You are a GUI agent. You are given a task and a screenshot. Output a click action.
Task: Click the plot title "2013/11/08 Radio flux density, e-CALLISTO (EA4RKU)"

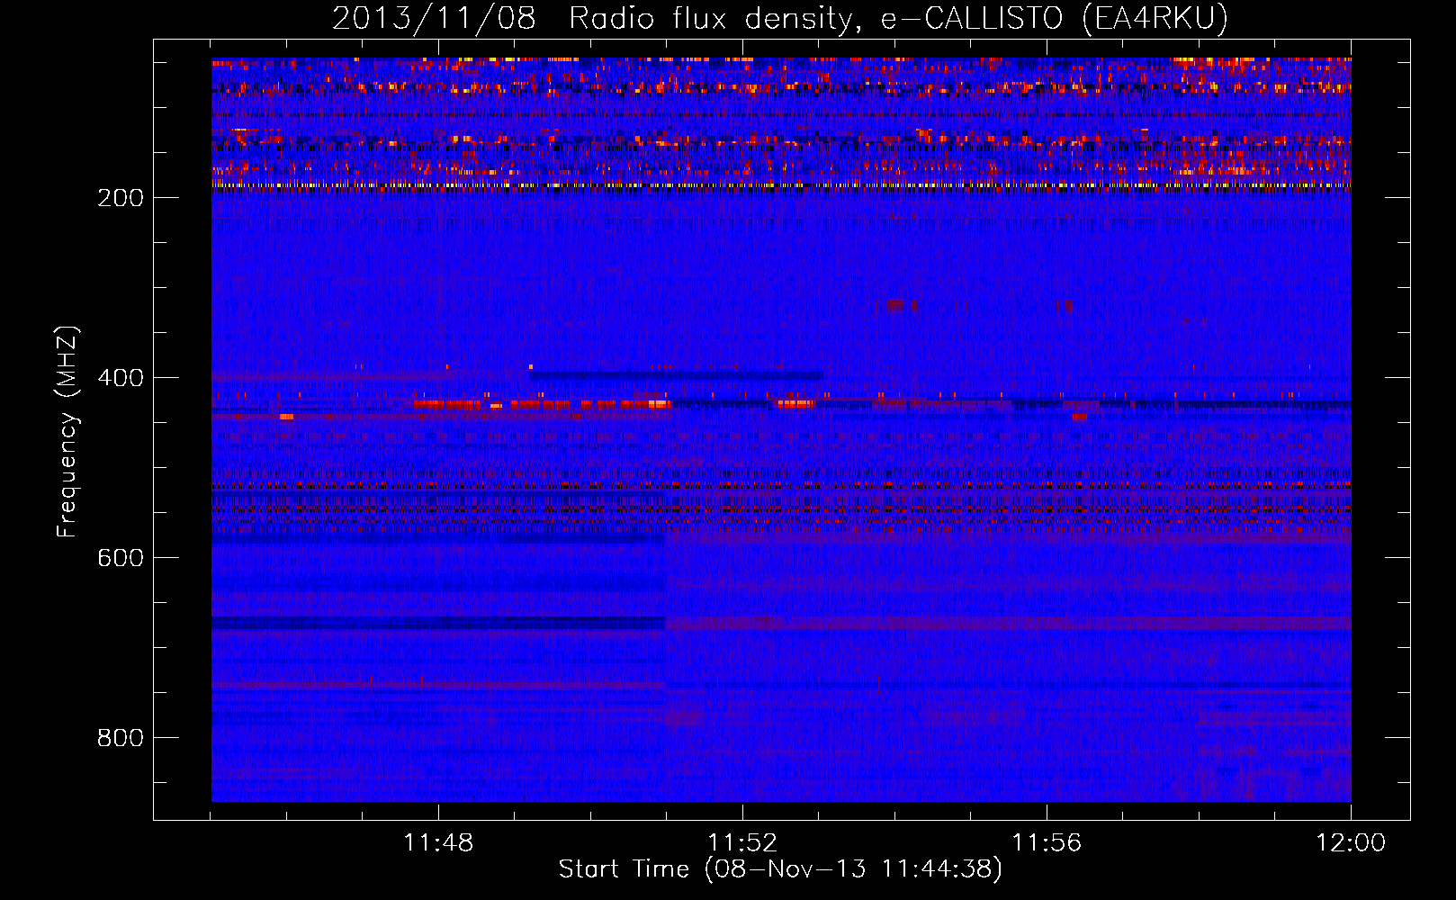coord(780,18)
